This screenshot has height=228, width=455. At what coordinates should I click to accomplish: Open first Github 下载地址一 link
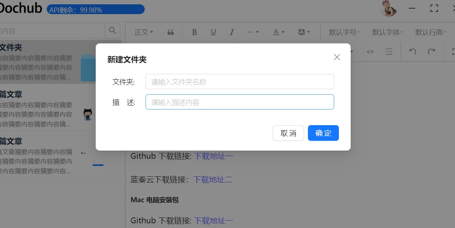[213, 156]
